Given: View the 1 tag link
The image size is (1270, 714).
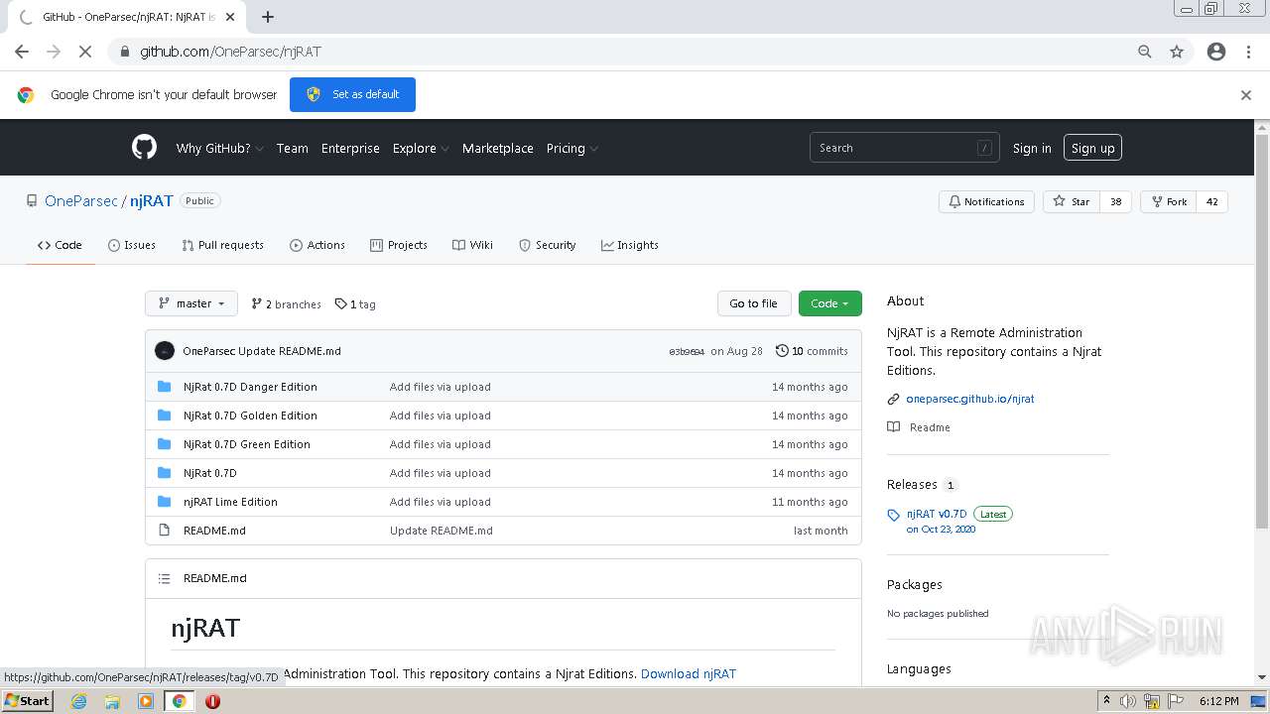Looking at the screenshot, I should pyautogui.click(x=355, y=304).
